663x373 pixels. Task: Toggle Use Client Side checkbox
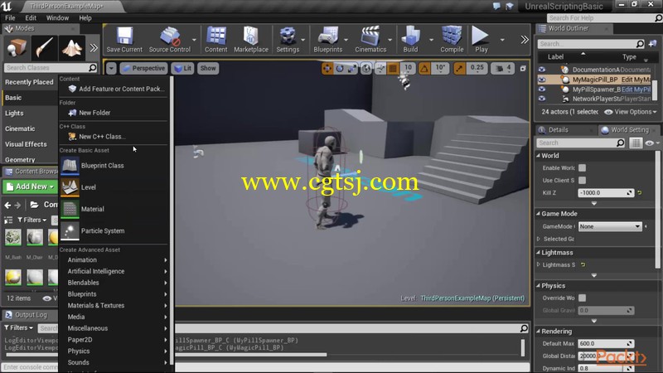click(583, 180)
